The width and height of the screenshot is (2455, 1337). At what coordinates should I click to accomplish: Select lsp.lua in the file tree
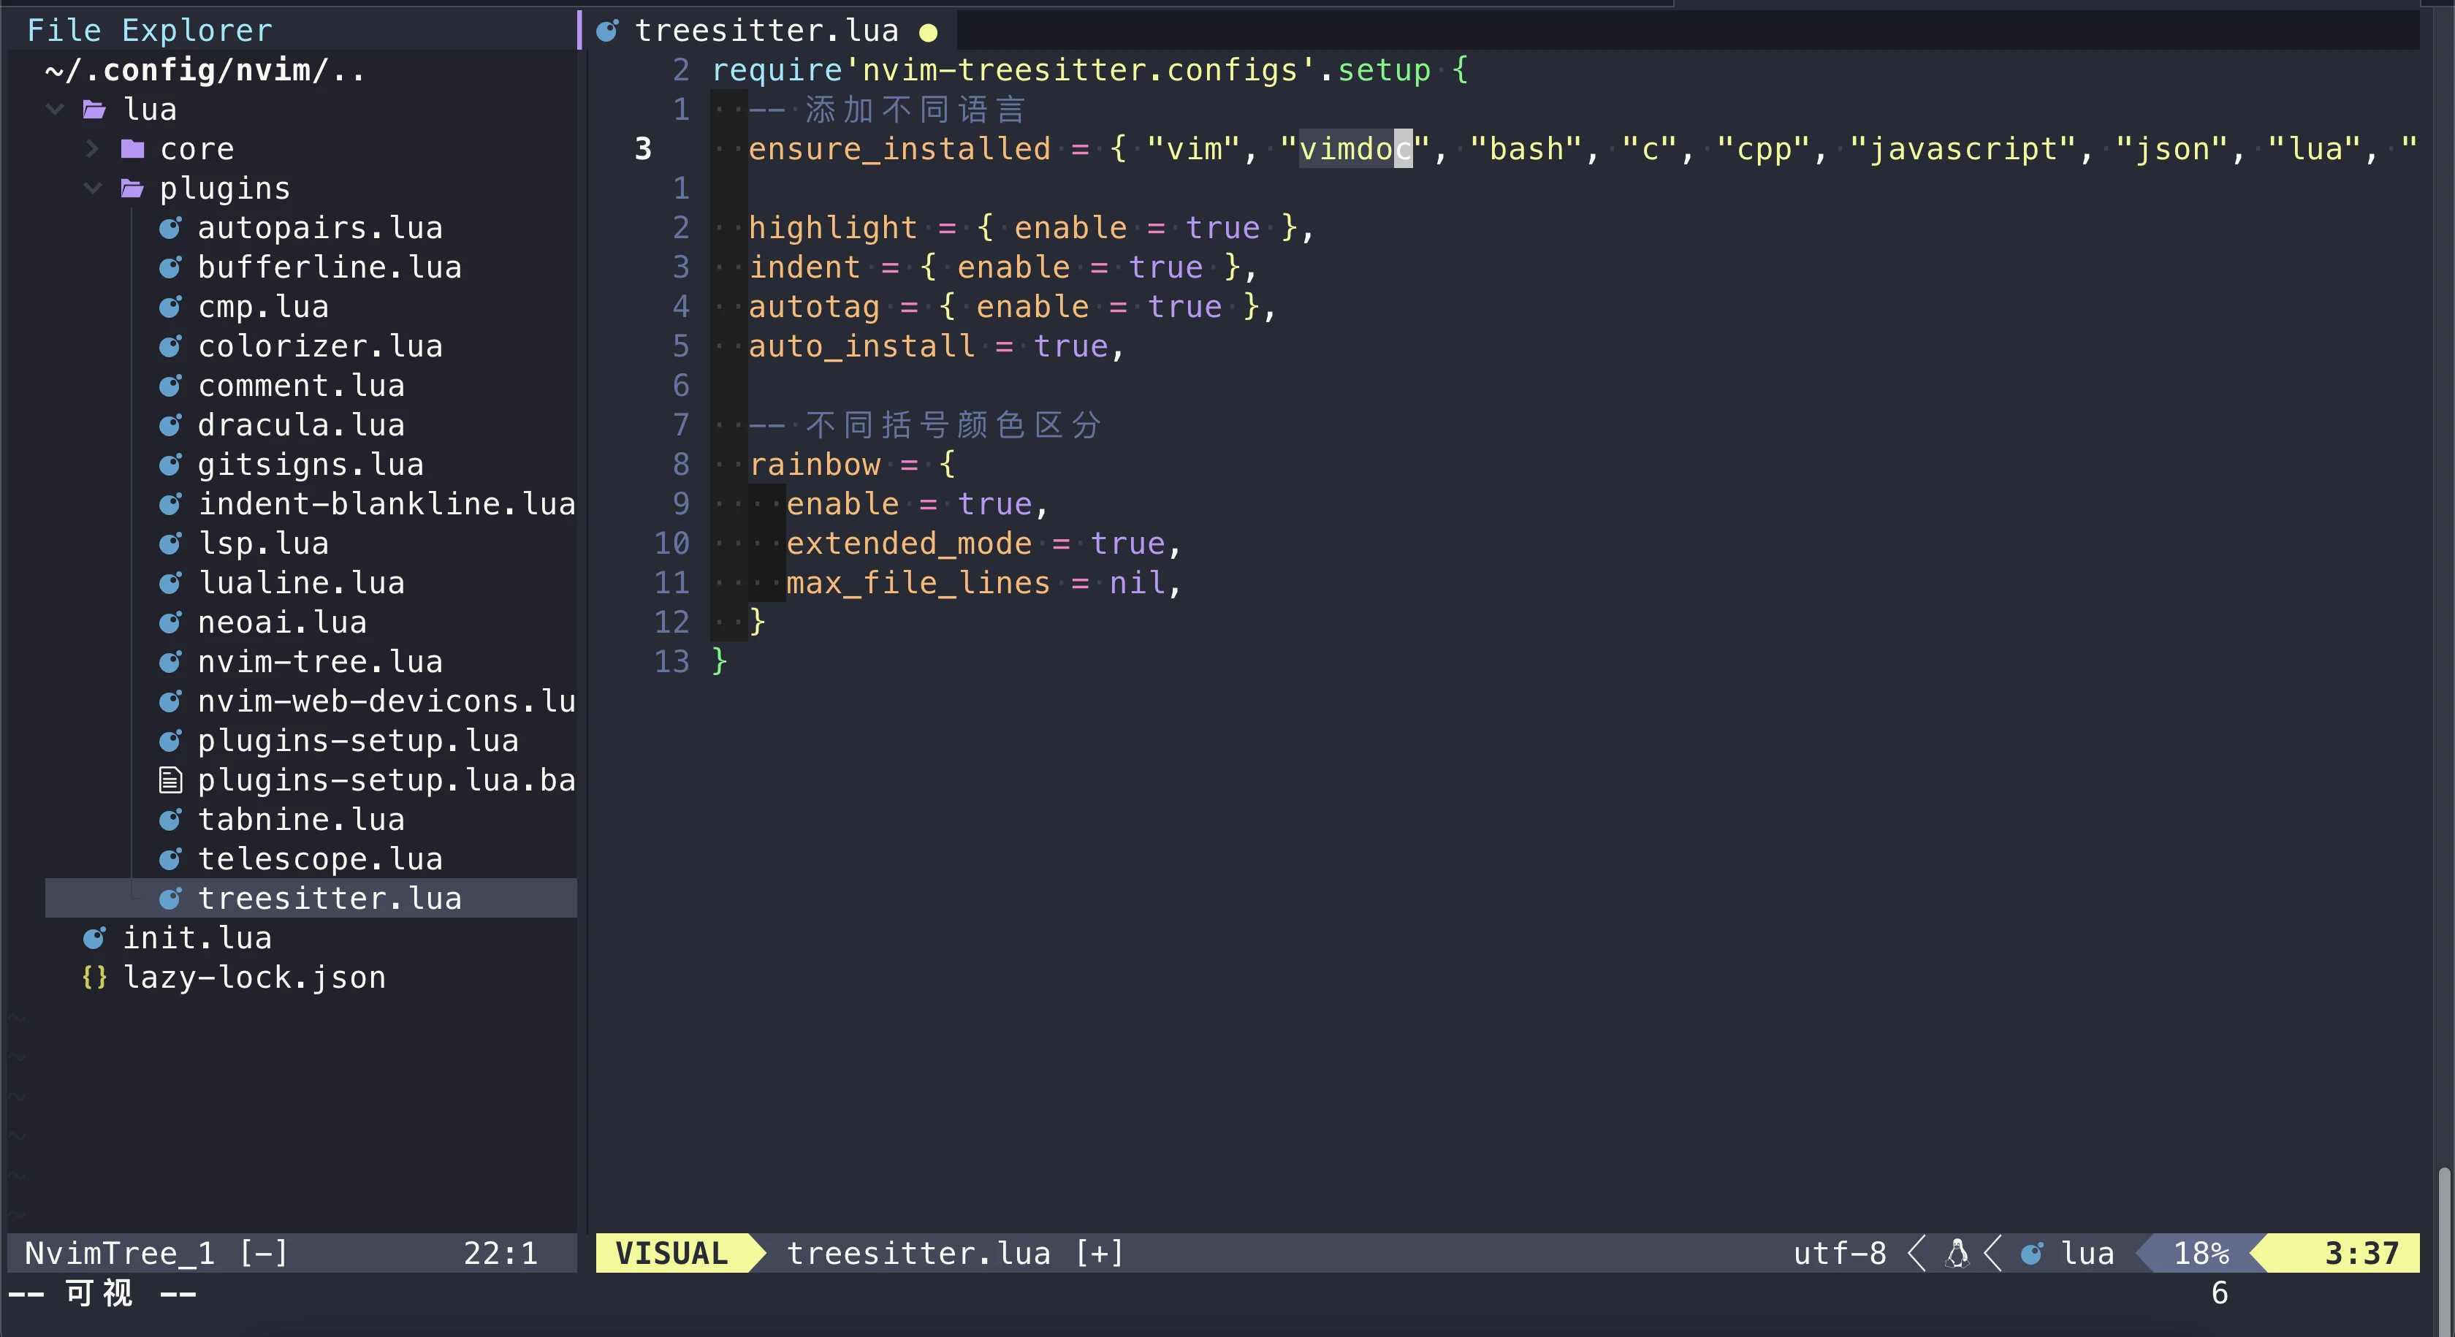[262, 543]
